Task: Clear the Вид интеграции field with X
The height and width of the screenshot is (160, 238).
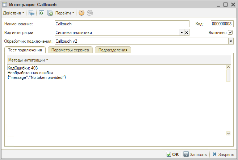Action: (187, 33)
